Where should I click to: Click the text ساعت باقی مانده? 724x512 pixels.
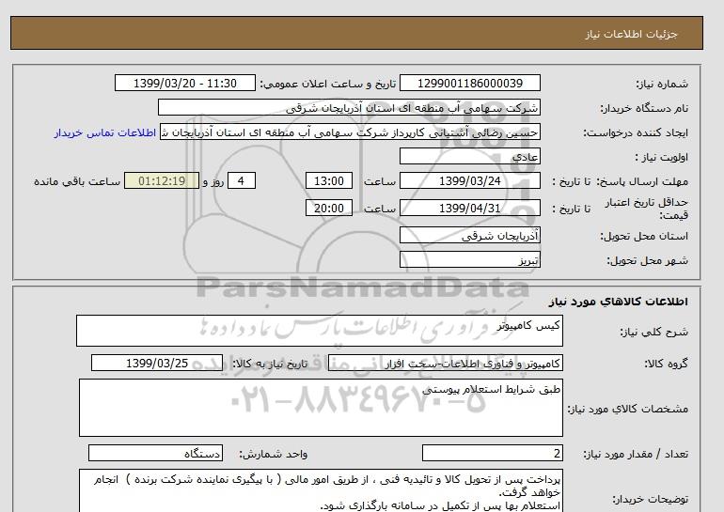[x=77, y=181]
